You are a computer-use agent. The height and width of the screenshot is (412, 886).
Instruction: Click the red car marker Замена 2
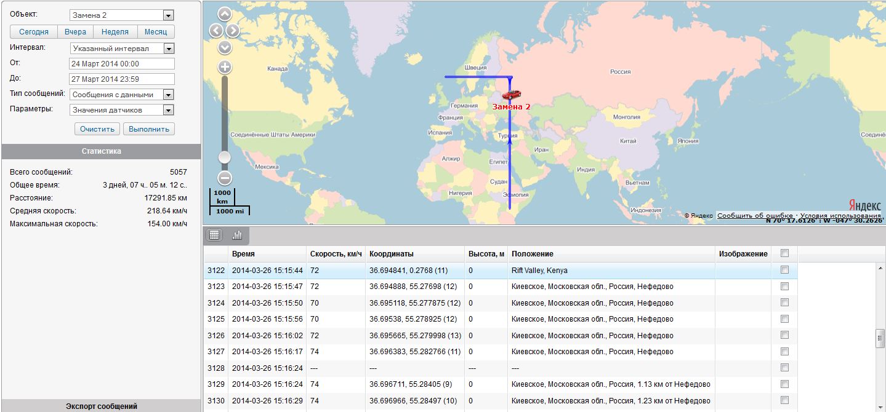tap(511, 94)
